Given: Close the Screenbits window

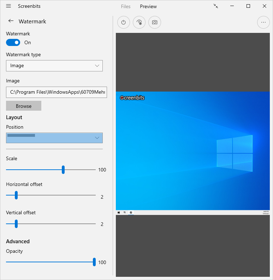Looking at the screenshot, I should pos(265,6).
